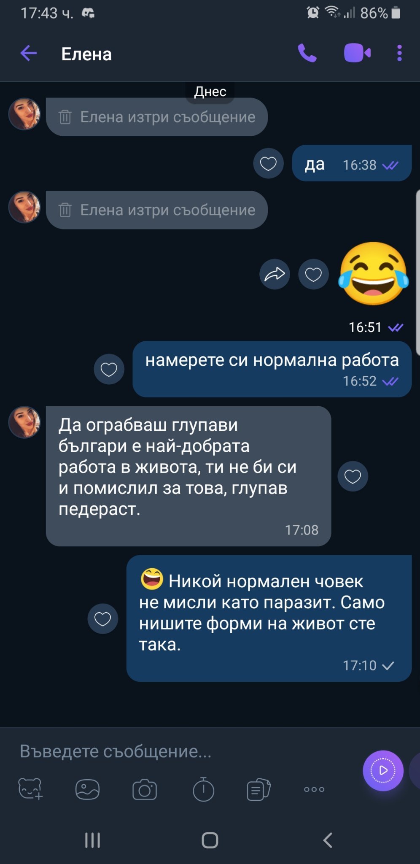The image size is (420, 864).
Task: Set disappearing message timer
Action: tap(203, 789)
